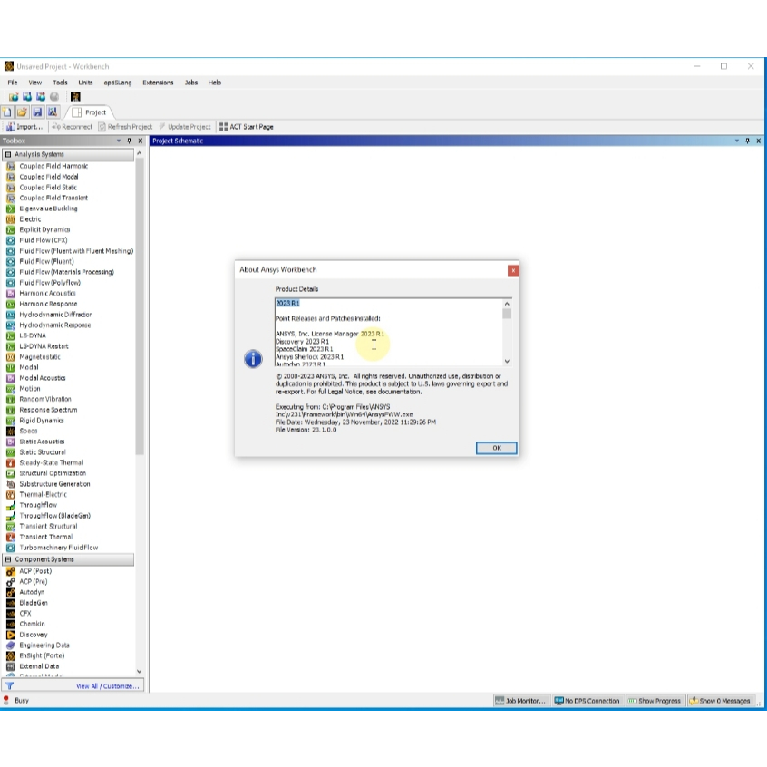Click View All / Customize link
The height and width of the screenshot is (767, 767).
click(x=108, y=686)
